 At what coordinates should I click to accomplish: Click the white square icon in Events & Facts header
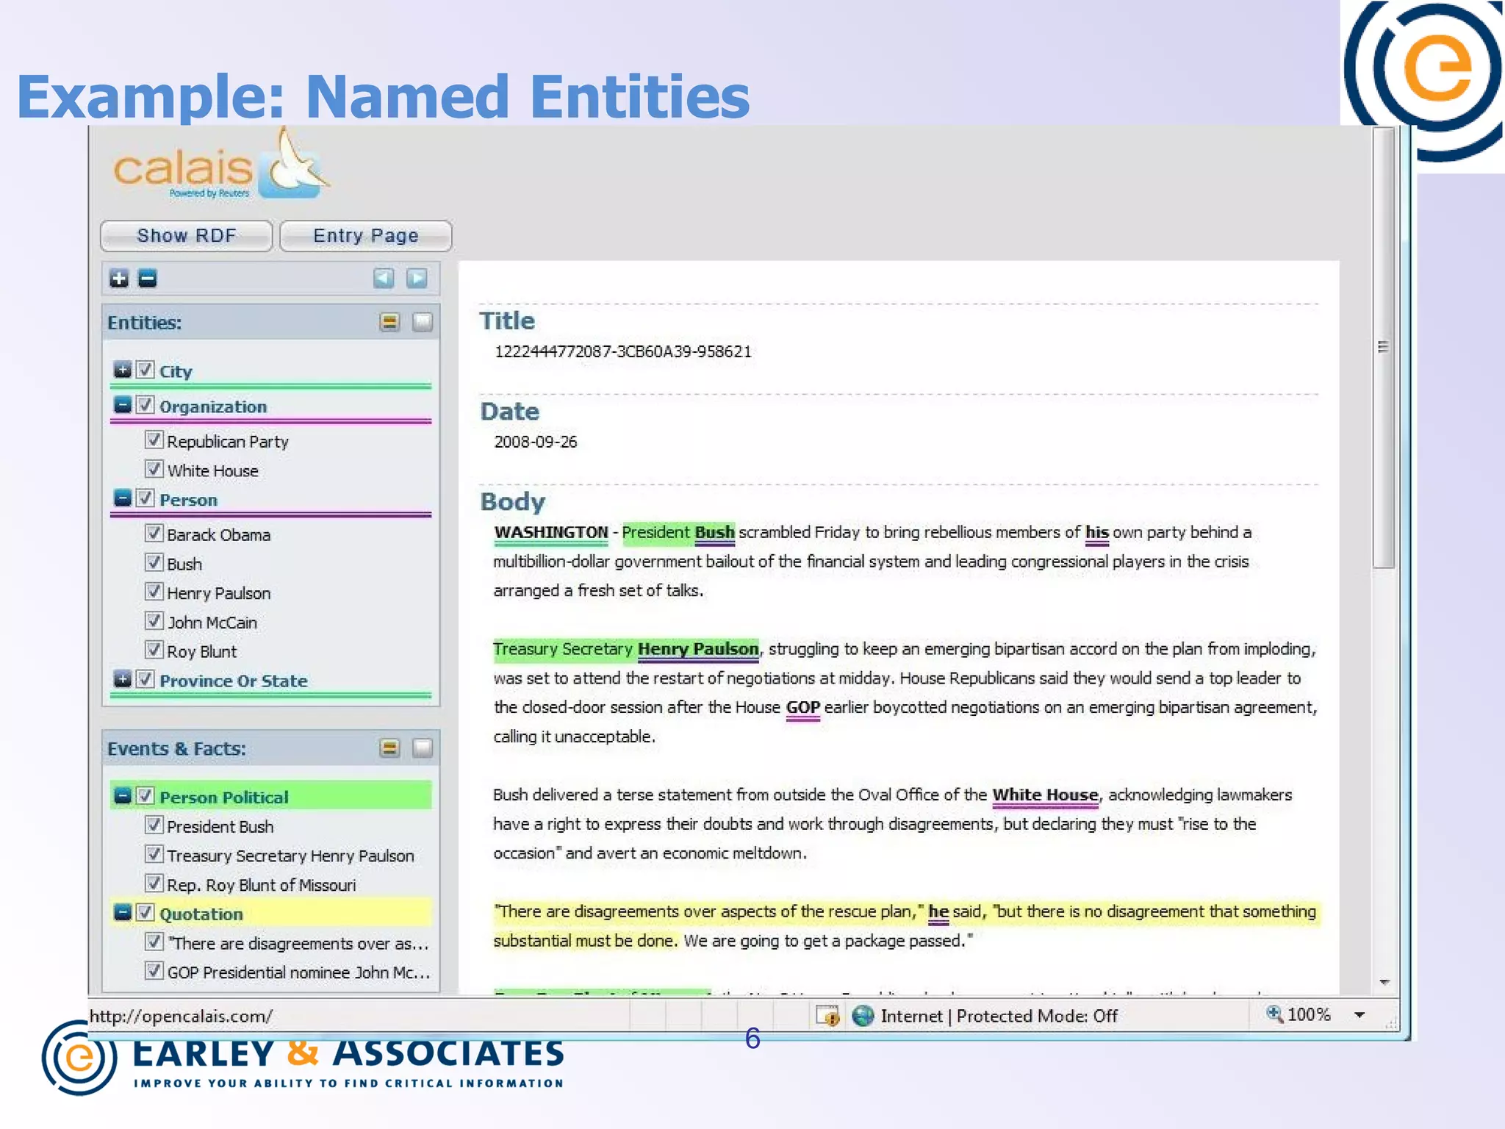(x=423, y=748)
